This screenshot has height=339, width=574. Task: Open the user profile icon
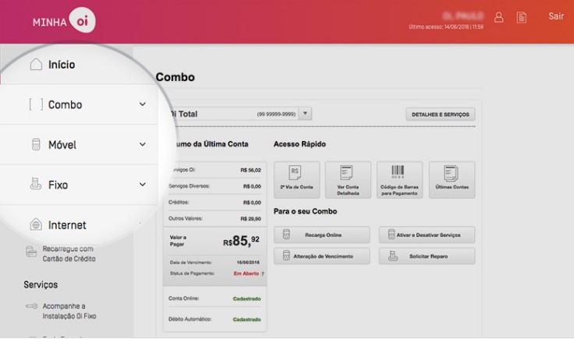tap(498, 17)
